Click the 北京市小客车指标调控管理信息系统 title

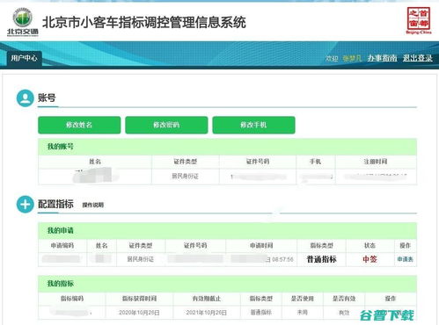click(144, 23)
